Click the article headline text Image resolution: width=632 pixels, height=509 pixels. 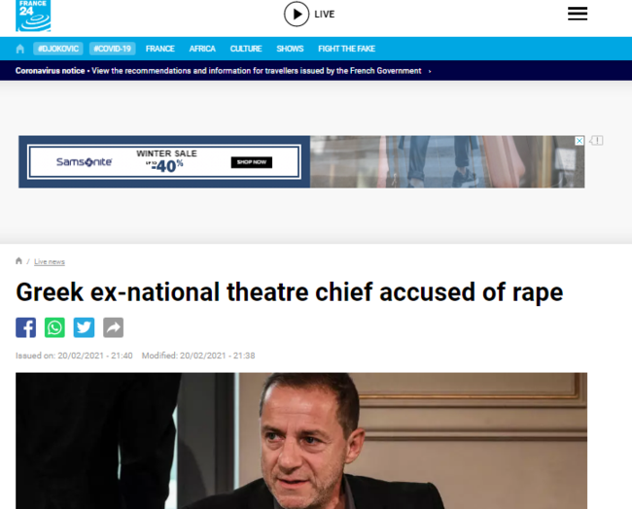(290, 292)
